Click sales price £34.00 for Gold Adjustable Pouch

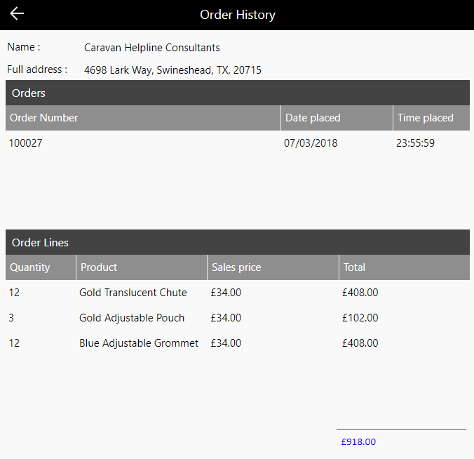(x=226, y=318)
